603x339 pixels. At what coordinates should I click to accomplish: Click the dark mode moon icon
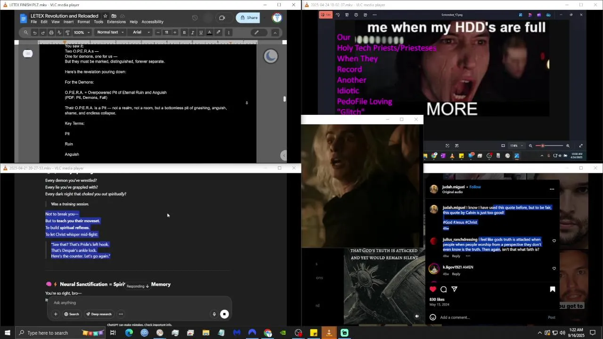tap(271, 56)
